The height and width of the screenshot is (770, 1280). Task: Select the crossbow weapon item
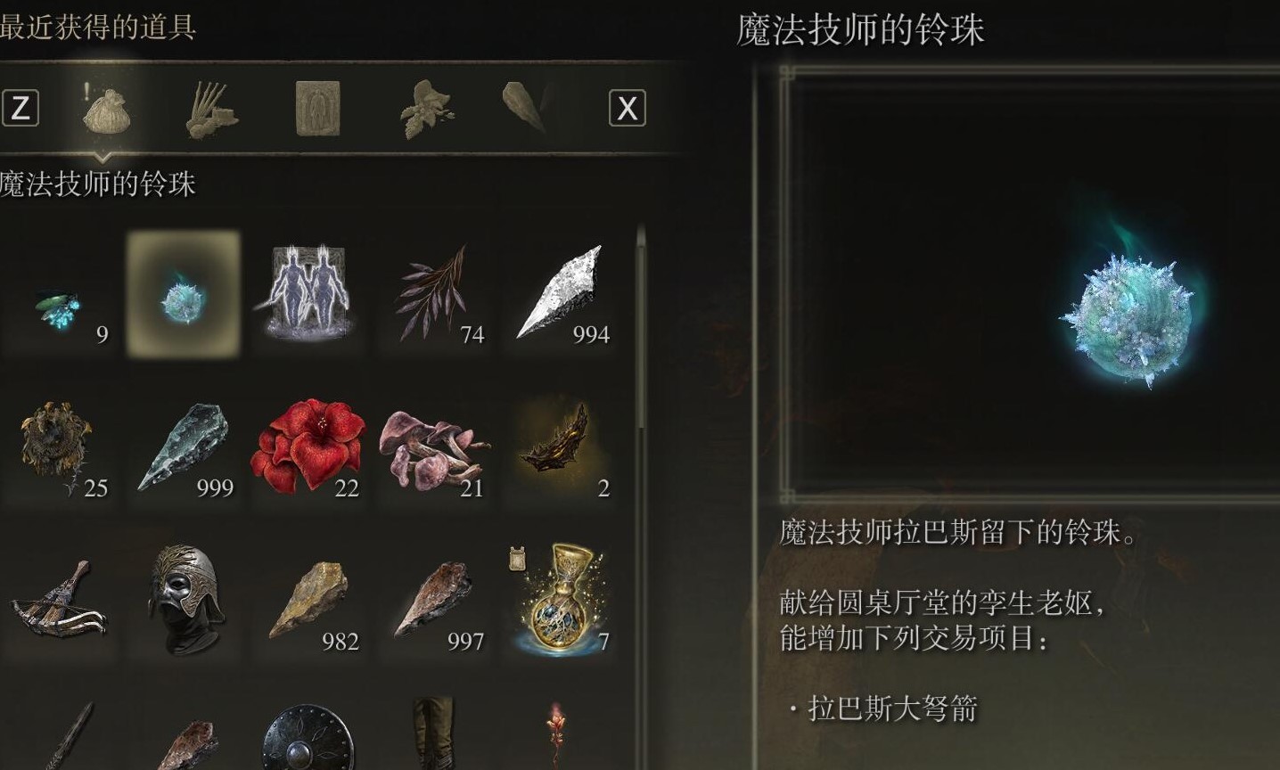[59, 601]
